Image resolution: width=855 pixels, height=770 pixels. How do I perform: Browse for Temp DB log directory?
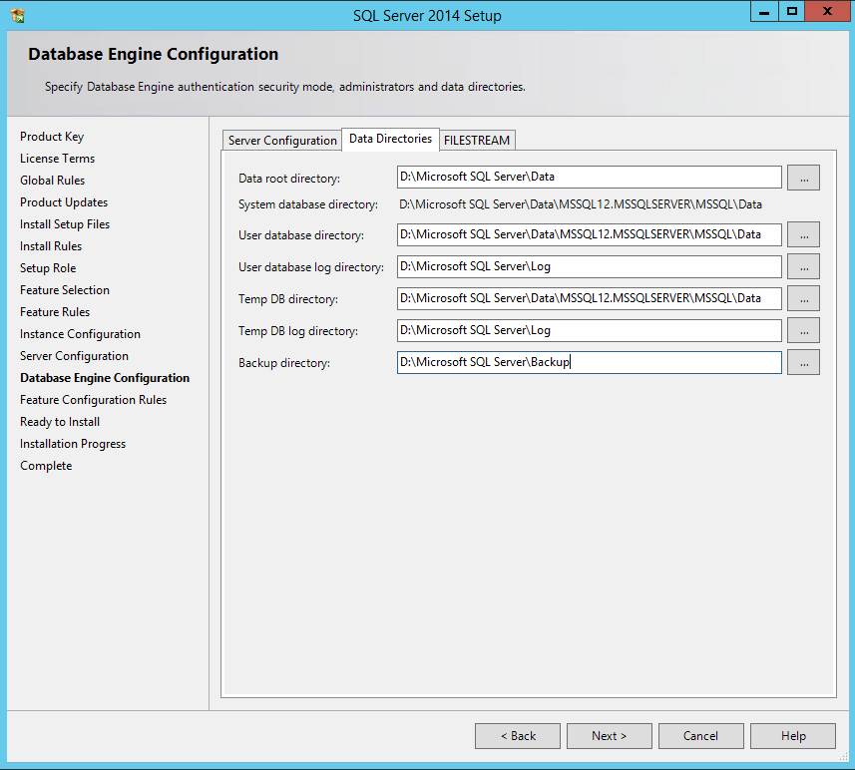(x=803, y=331)
